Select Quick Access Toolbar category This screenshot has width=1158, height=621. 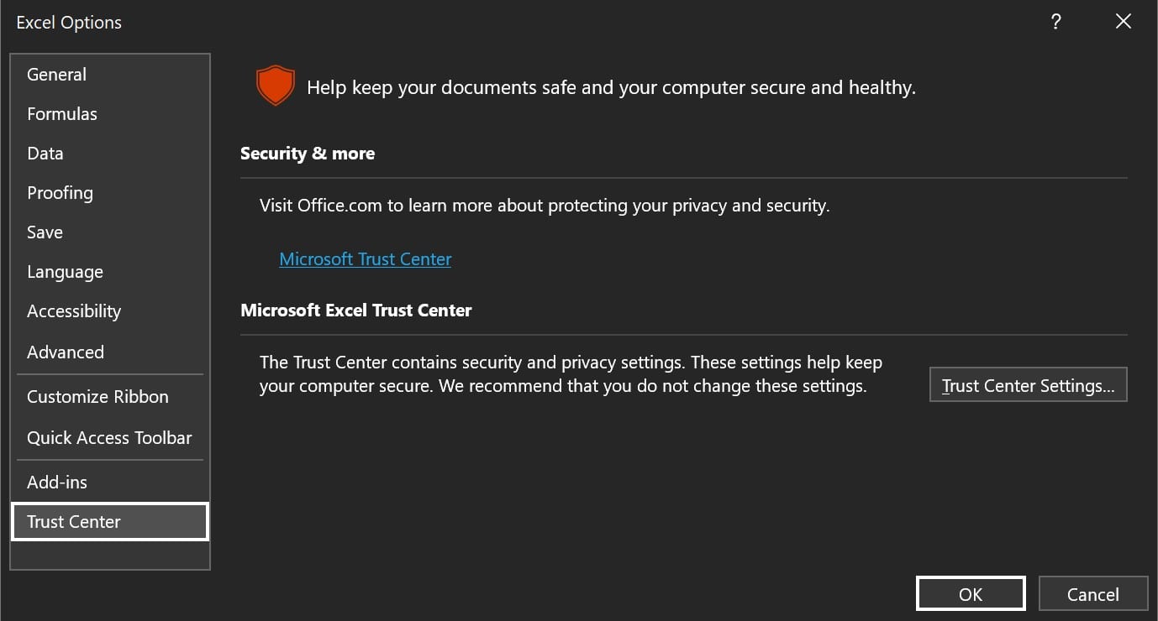click(109, 438)
